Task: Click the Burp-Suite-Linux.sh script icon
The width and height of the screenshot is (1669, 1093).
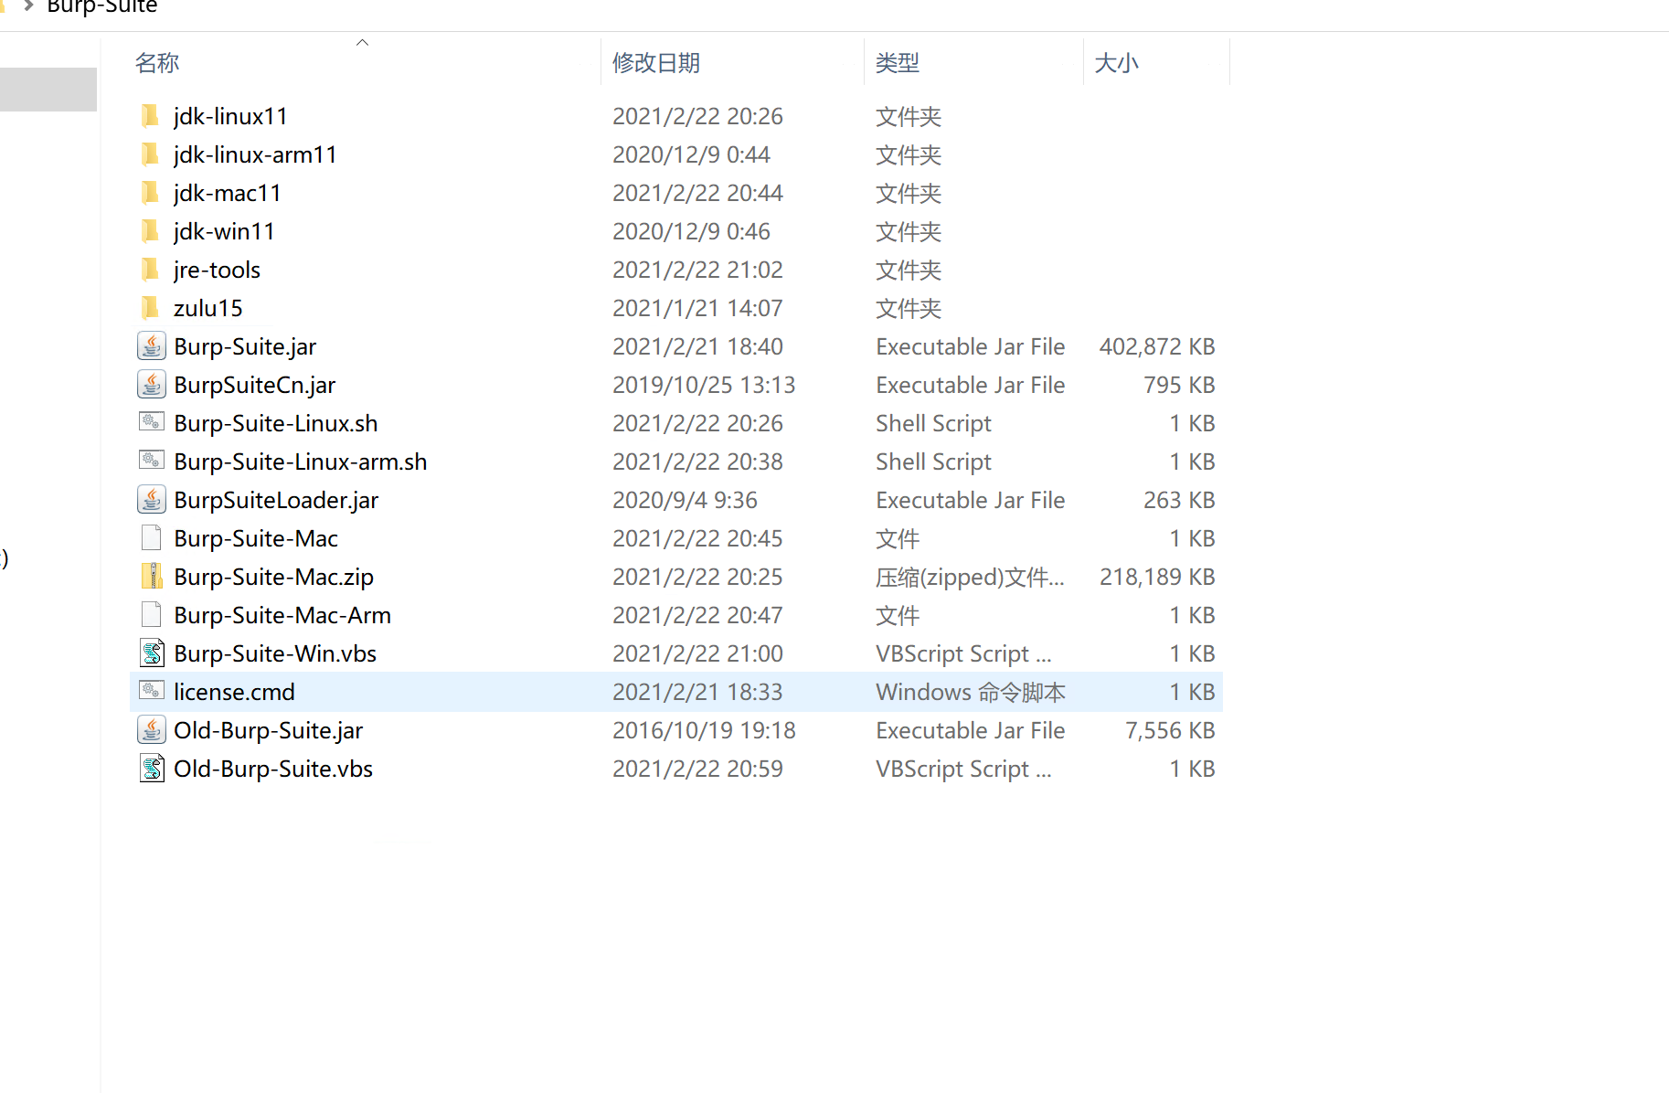Action: pyautogui.click(x=152, y=422)
